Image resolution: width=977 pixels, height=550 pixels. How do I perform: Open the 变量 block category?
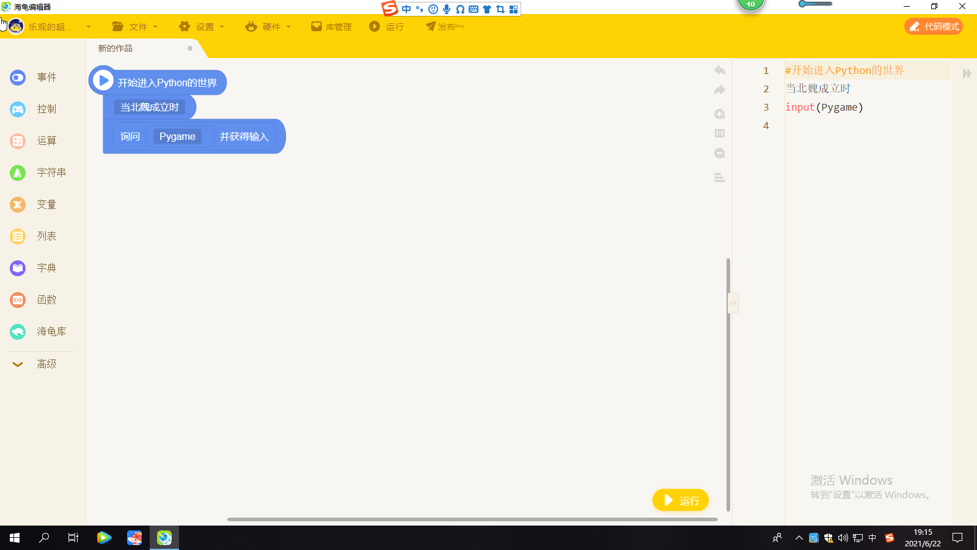pyautogui.click(x=34, y=204)
